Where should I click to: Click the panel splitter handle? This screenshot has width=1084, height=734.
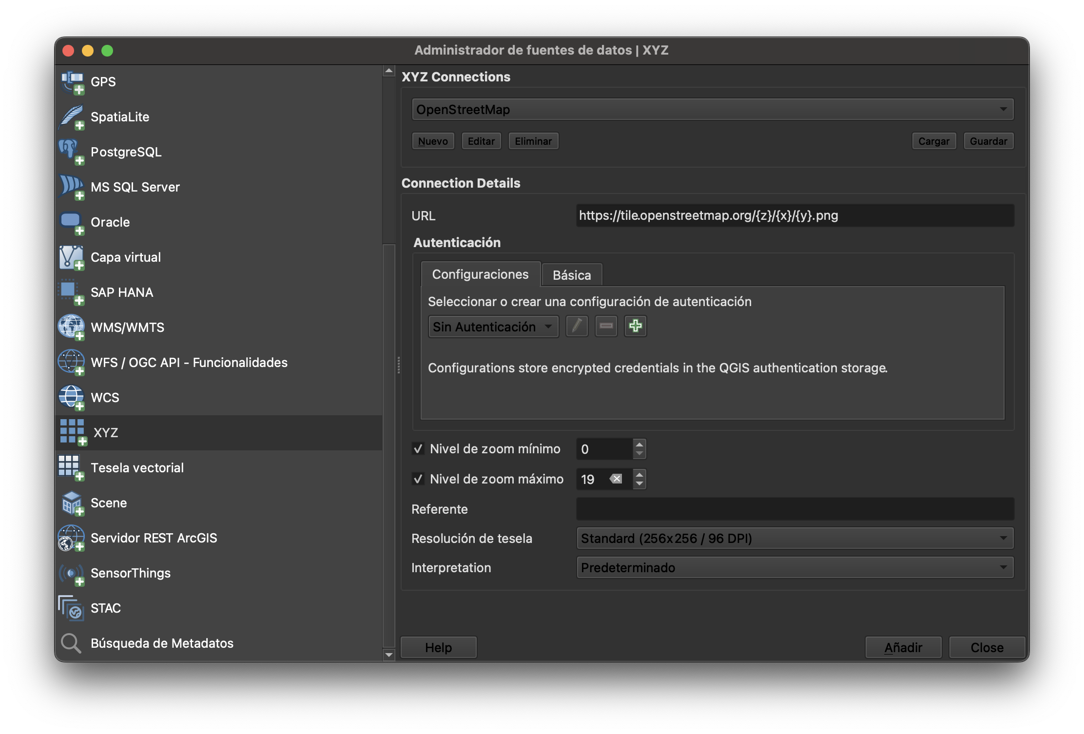tap(398, 365)
